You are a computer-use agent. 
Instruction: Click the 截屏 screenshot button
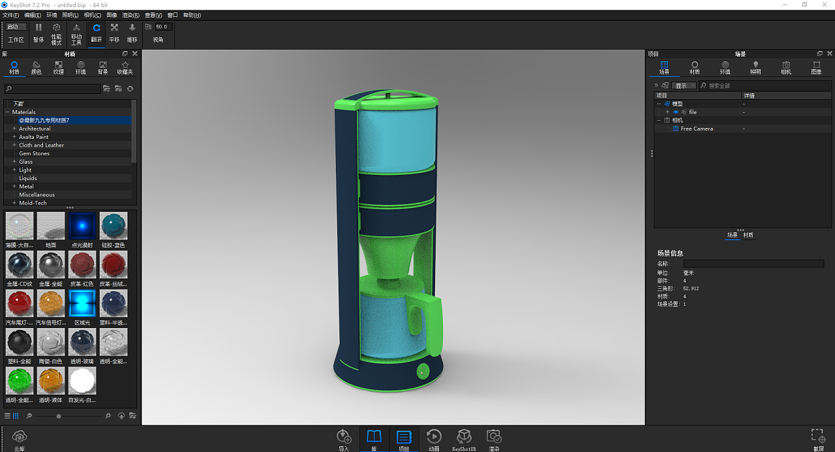click(x=818, y=440)
